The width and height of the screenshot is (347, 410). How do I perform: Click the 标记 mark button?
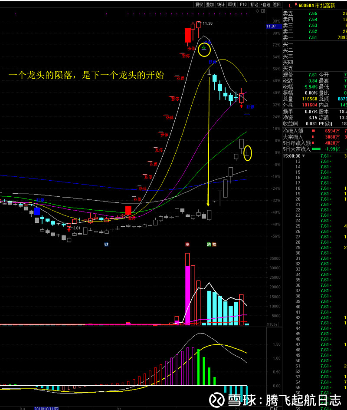254,4
